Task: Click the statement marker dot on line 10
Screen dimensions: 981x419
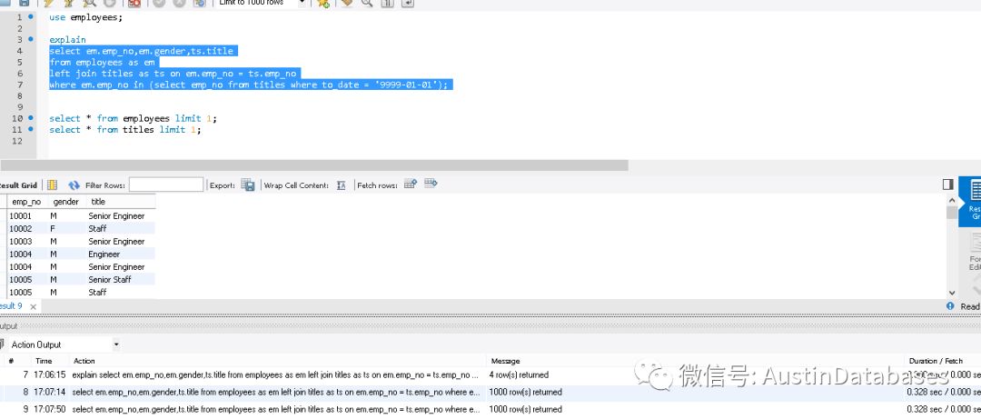Action: coord(31,118)
